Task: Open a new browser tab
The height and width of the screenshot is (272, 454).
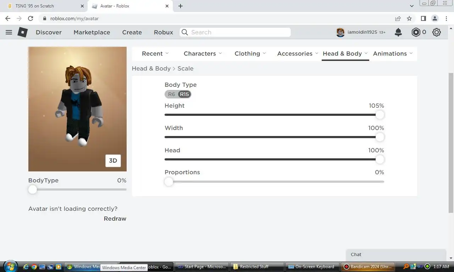Action: 181,6
